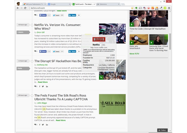Select the TechCrunch tab
187x133 pixels.
pyautogui.click(x=84, y=4)
